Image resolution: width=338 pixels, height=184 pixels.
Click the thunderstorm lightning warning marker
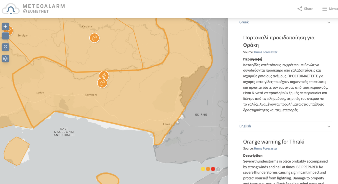tap(104, 76)
